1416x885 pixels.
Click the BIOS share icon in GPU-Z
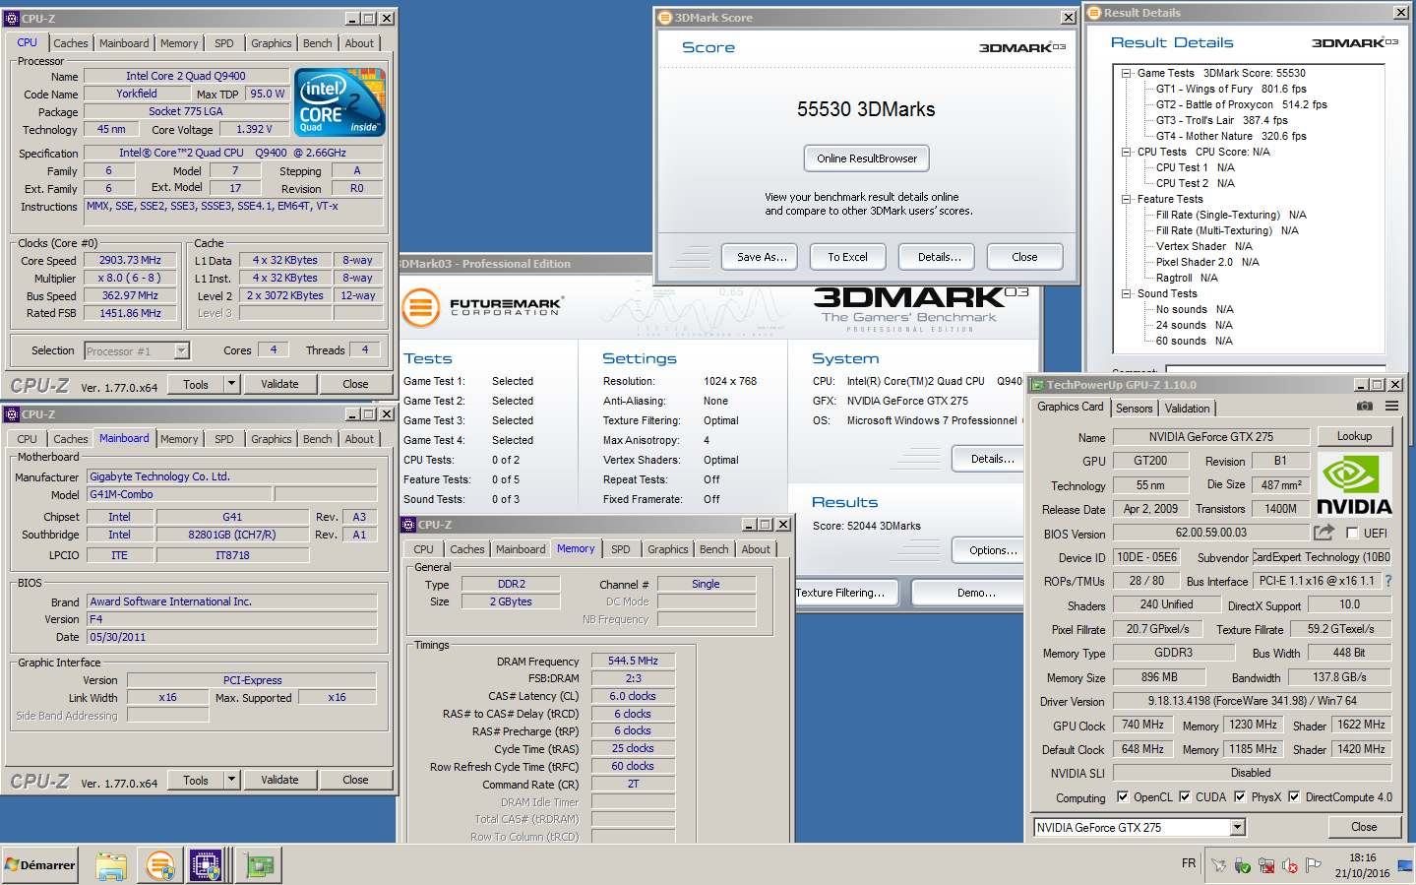(x=1324, y=533)
